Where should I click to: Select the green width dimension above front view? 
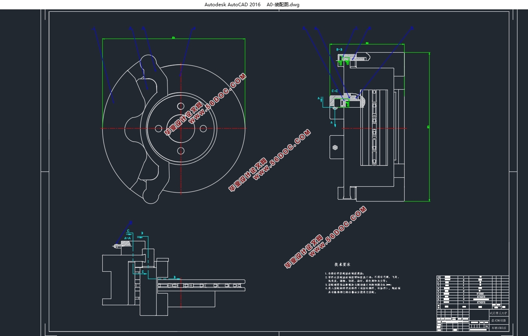(x=173, y=38)
